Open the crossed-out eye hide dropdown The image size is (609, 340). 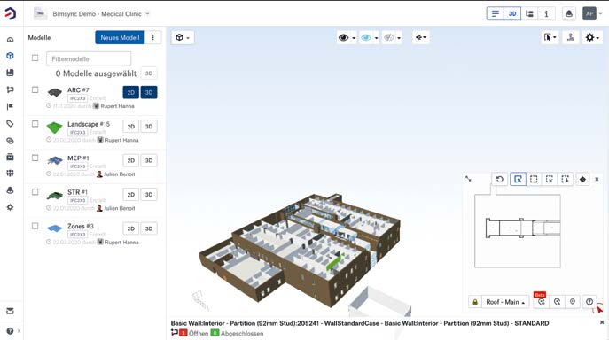392,38
